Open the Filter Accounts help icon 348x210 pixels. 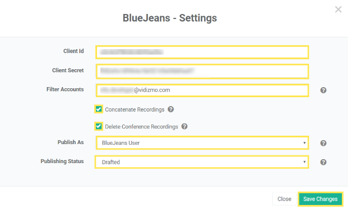pyautogui.click(x=323, y=90)
